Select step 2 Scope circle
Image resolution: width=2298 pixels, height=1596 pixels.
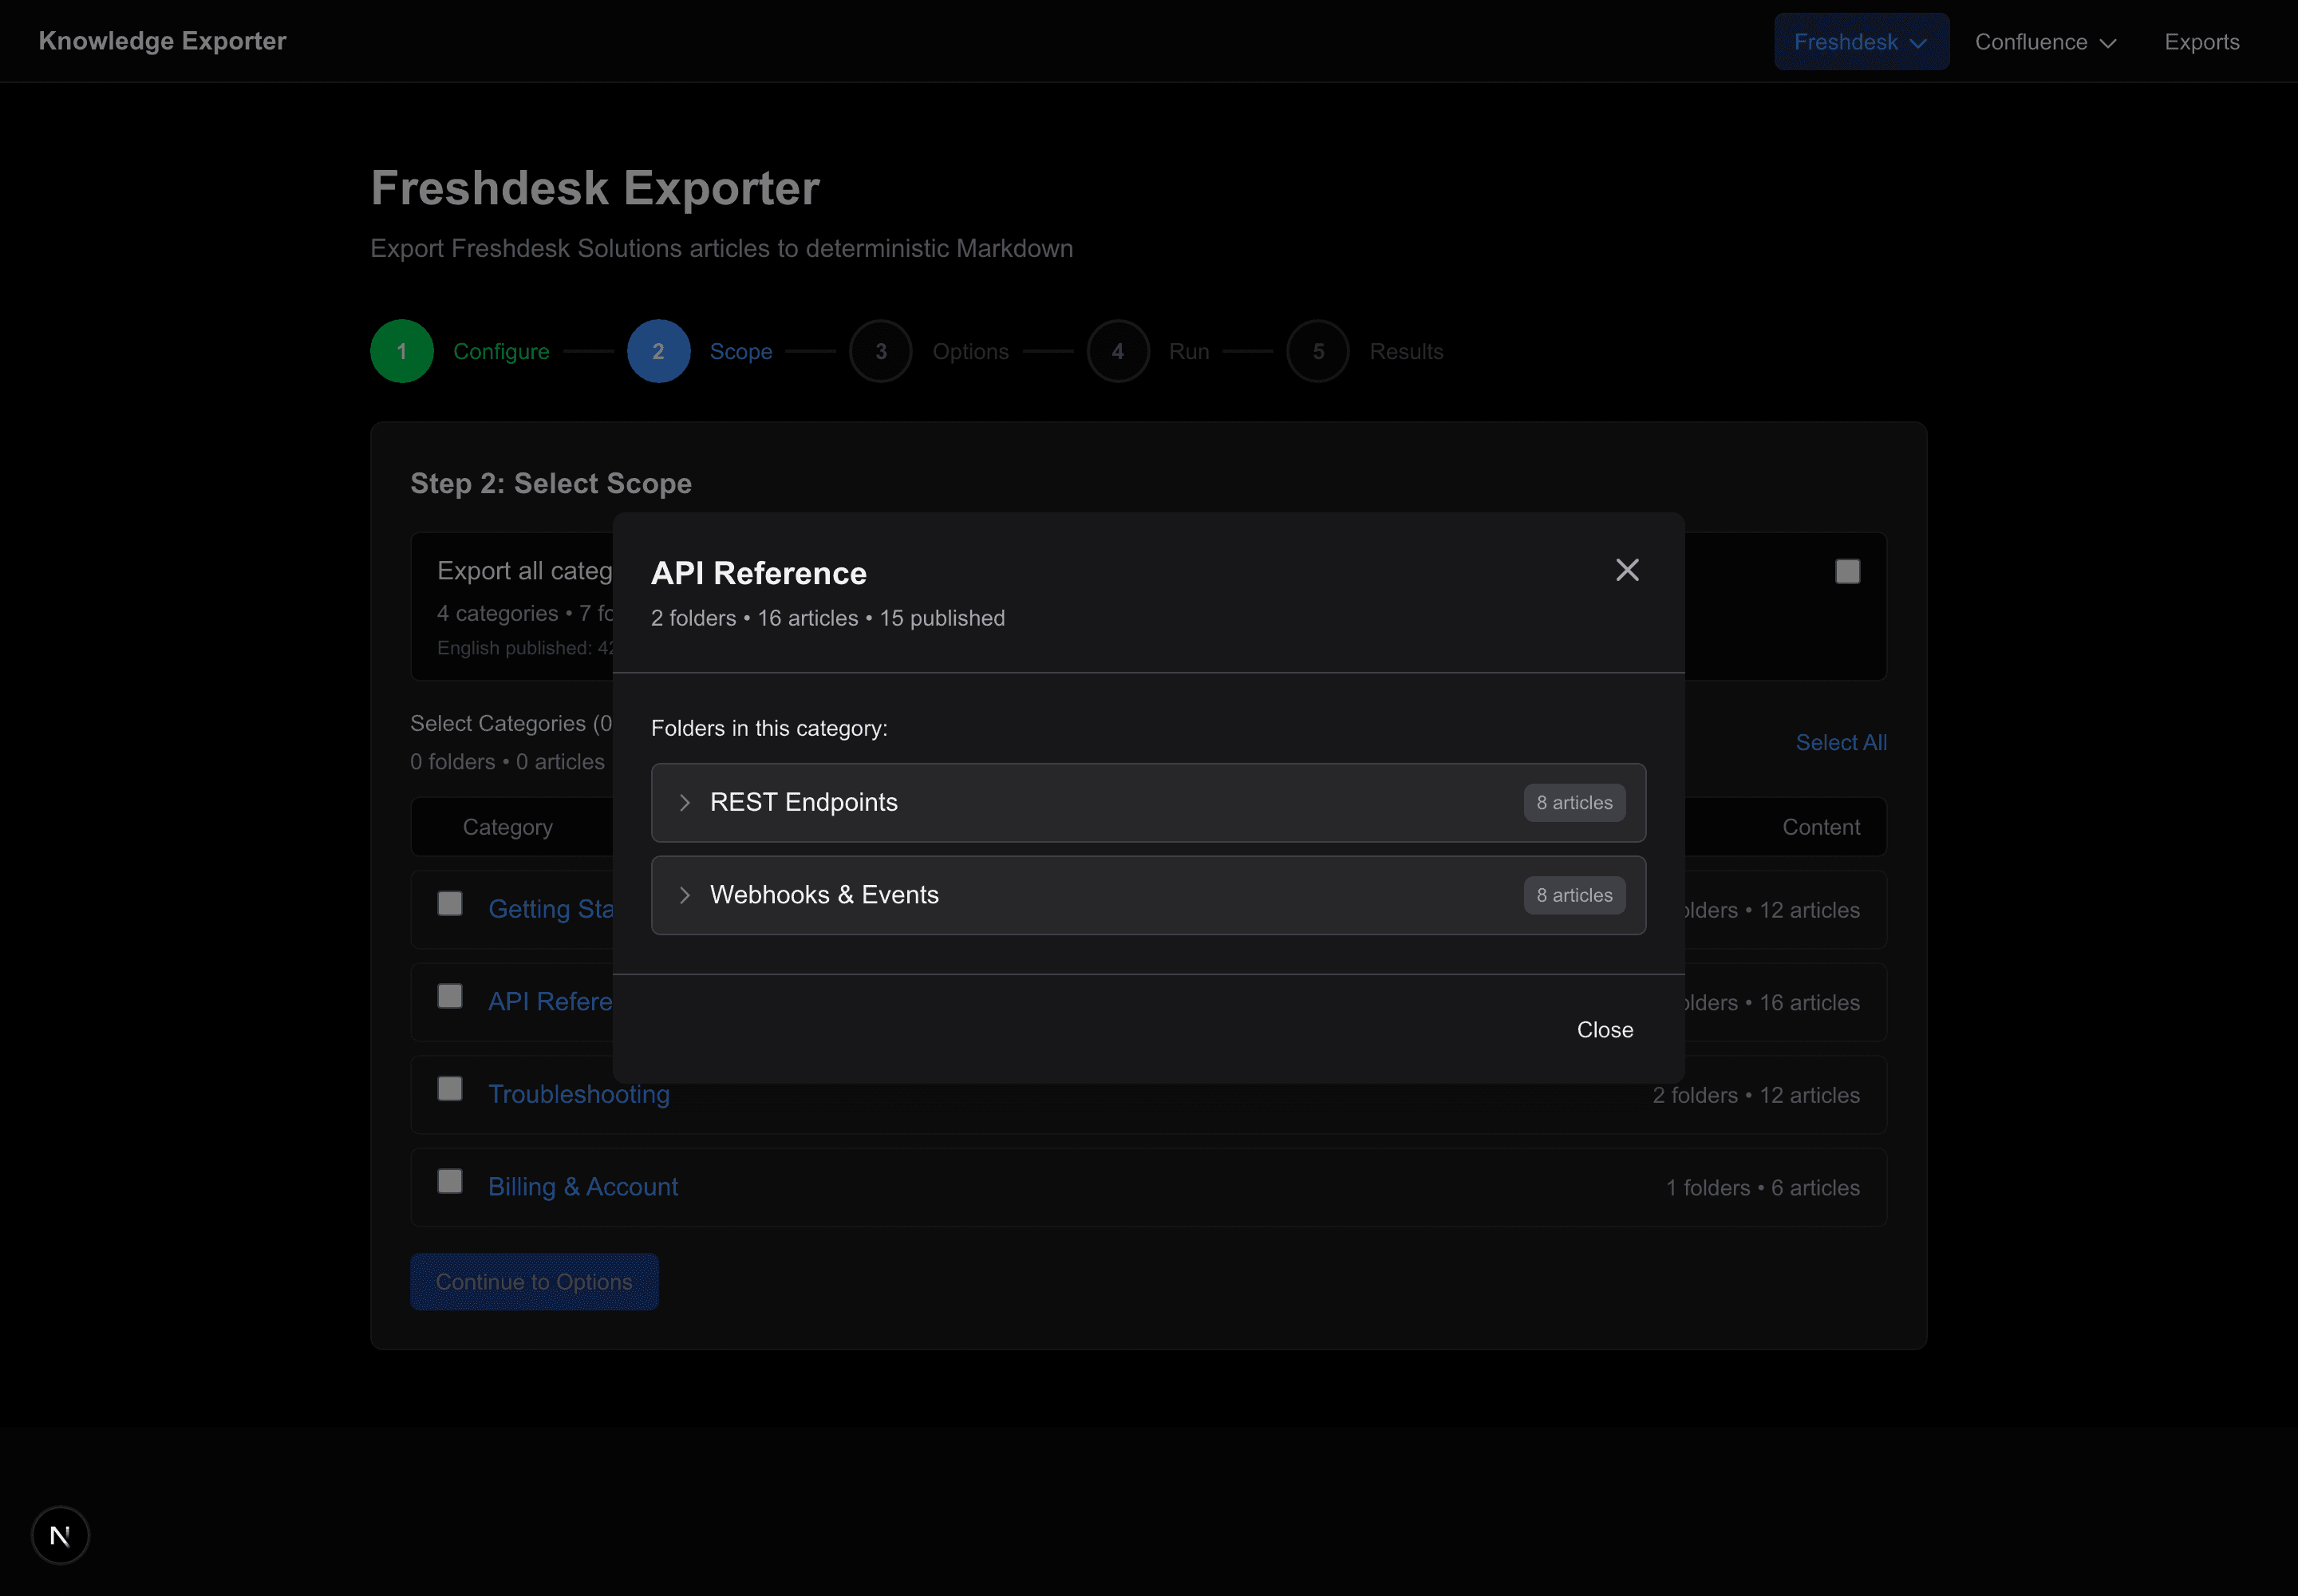click(x=658, y=351)
